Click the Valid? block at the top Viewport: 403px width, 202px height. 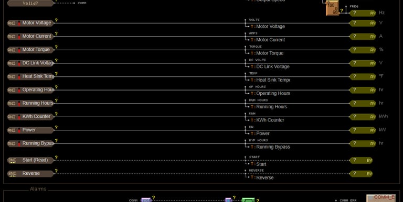(x=30, y=3)
